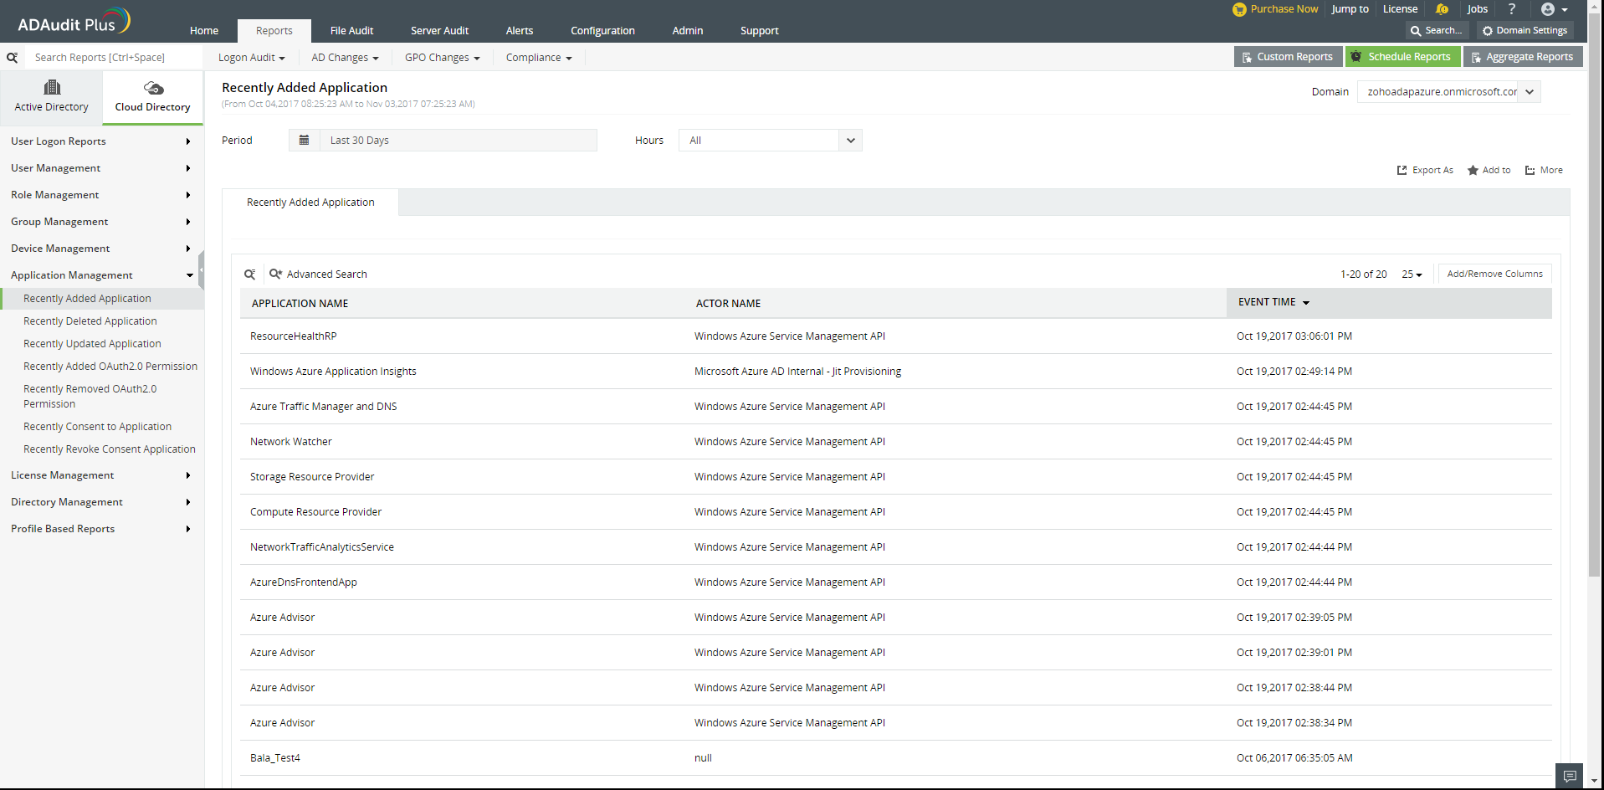This screenshot has width=1604, height=790.
Task: Open the Admin tab
Action: click(688, 31)
